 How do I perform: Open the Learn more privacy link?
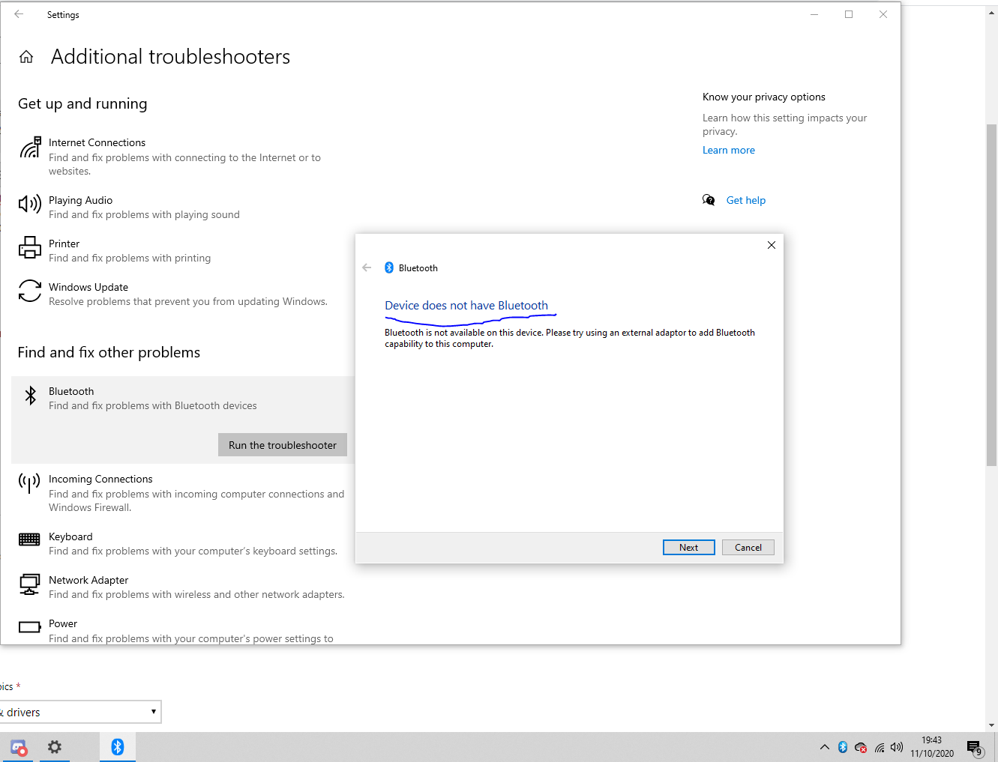[x=729, y=150]
